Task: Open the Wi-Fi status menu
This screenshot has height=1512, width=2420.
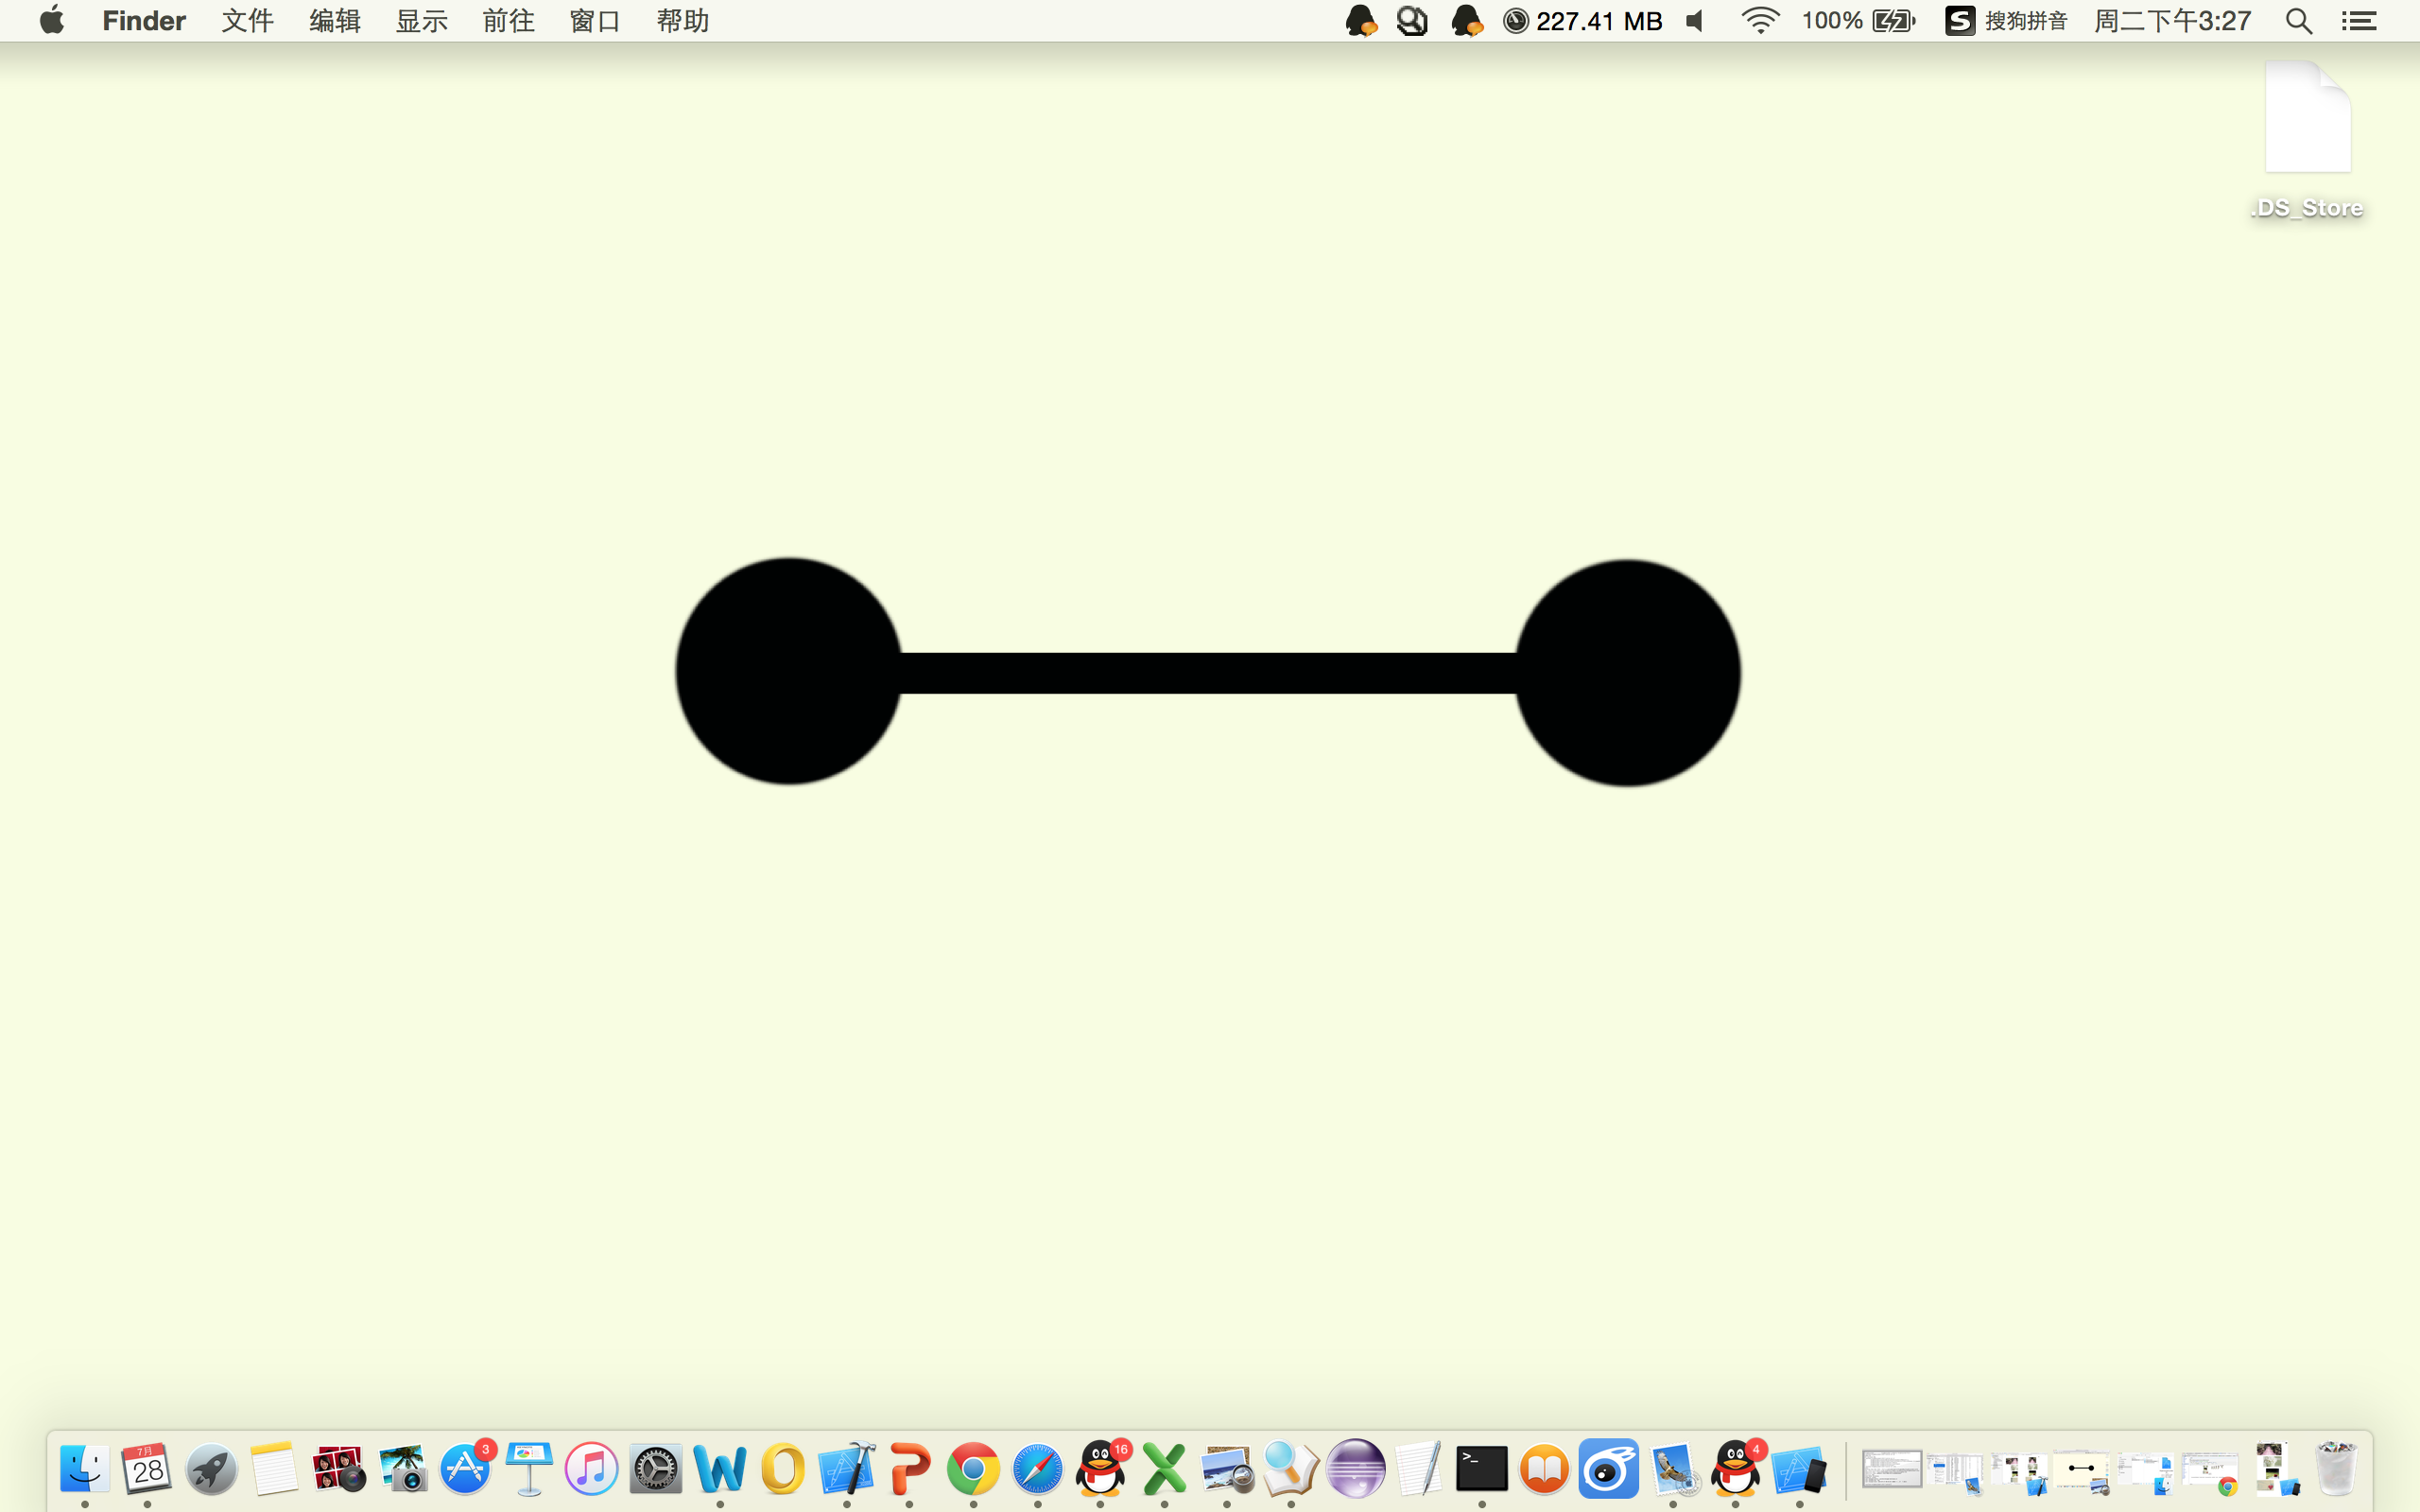Action: pos(1759,21)
